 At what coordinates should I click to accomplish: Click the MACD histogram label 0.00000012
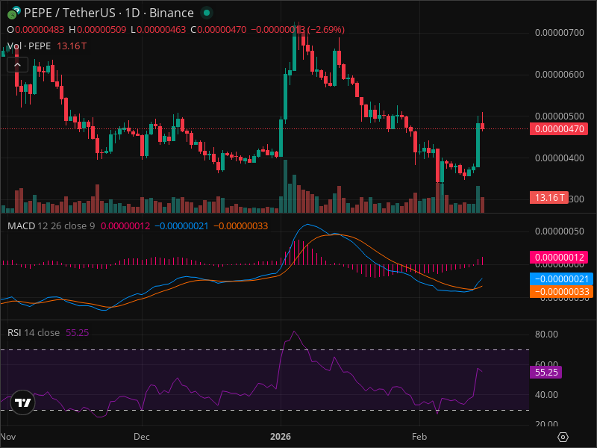point(558,257)
